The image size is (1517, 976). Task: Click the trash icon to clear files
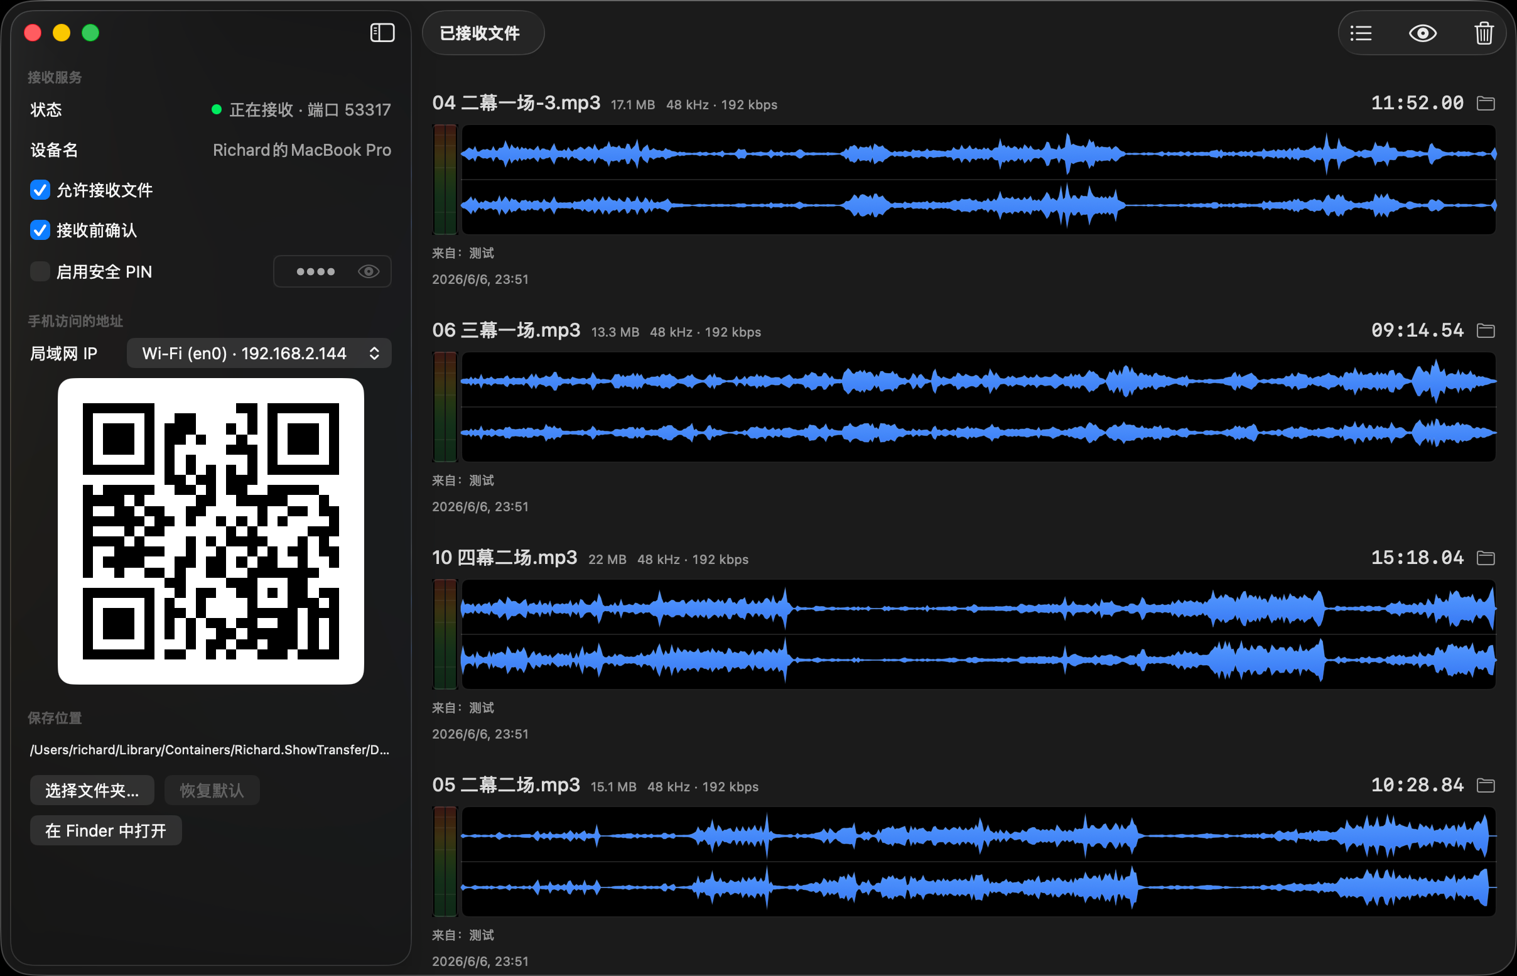(x=1484, y=33)
